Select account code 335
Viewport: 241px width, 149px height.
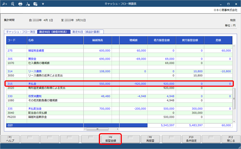[x=10, y=109]
